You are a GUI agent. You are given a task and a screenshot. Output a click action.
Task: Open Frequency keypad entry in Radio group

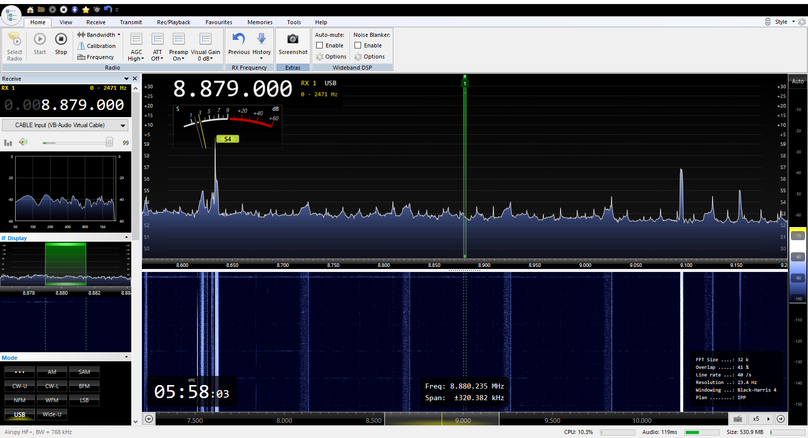[95, 57]
